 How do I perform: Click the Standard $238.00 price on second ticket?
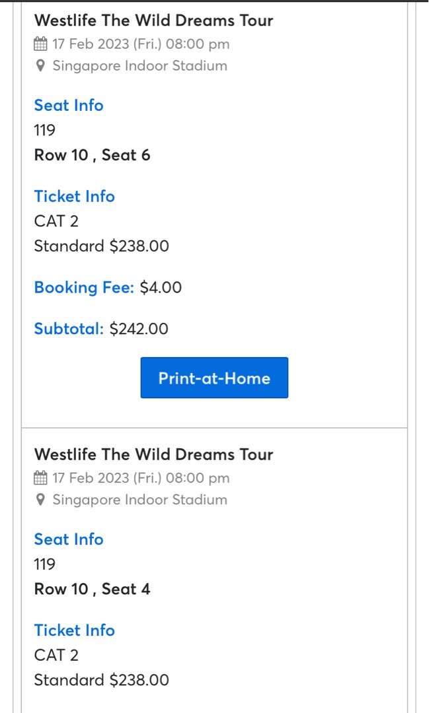pos(101,680)
